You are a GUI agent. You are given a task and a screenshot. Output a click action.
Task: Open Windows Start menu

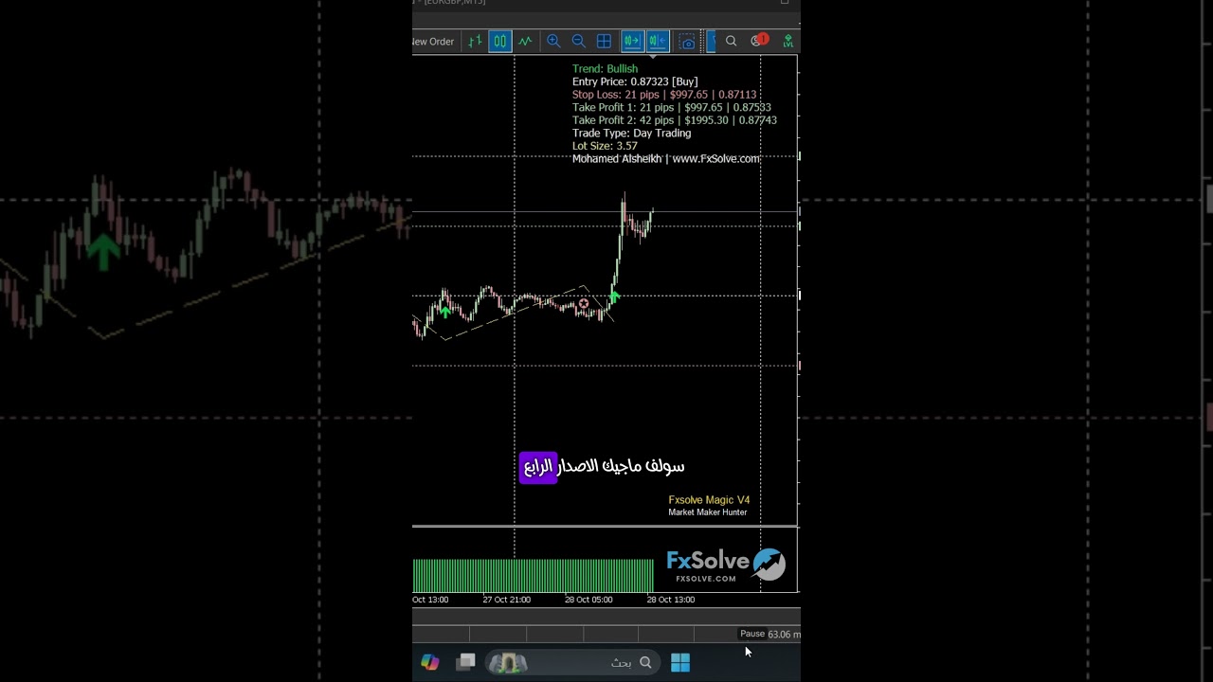point(680,662)
